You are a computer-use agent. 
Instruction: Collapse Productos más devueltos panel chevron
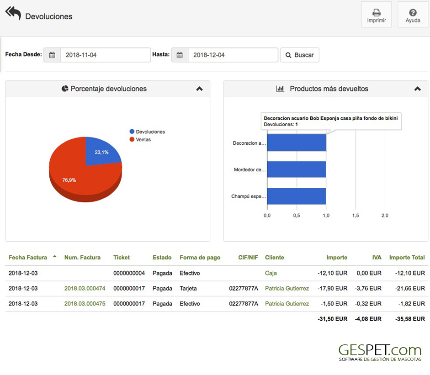point(417,89)
